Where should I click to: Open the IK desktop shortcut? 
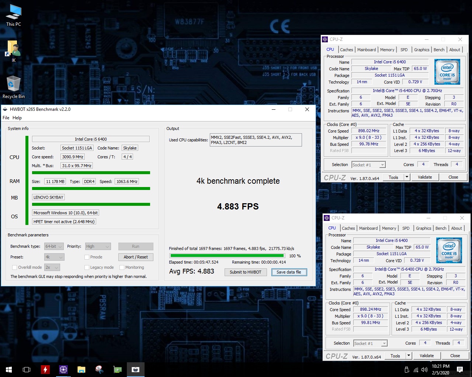click(14, 51)
